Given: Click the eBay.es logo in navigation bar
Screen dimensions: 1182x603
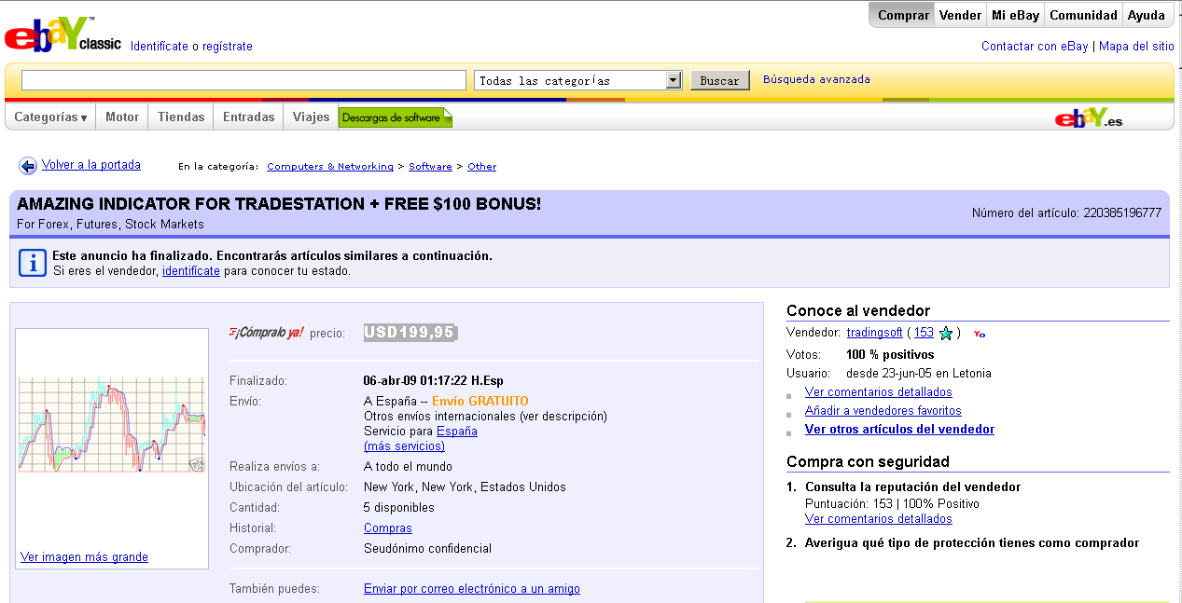Looking at the screenshot, I should pyautogui.click(x=1089, y=118).
